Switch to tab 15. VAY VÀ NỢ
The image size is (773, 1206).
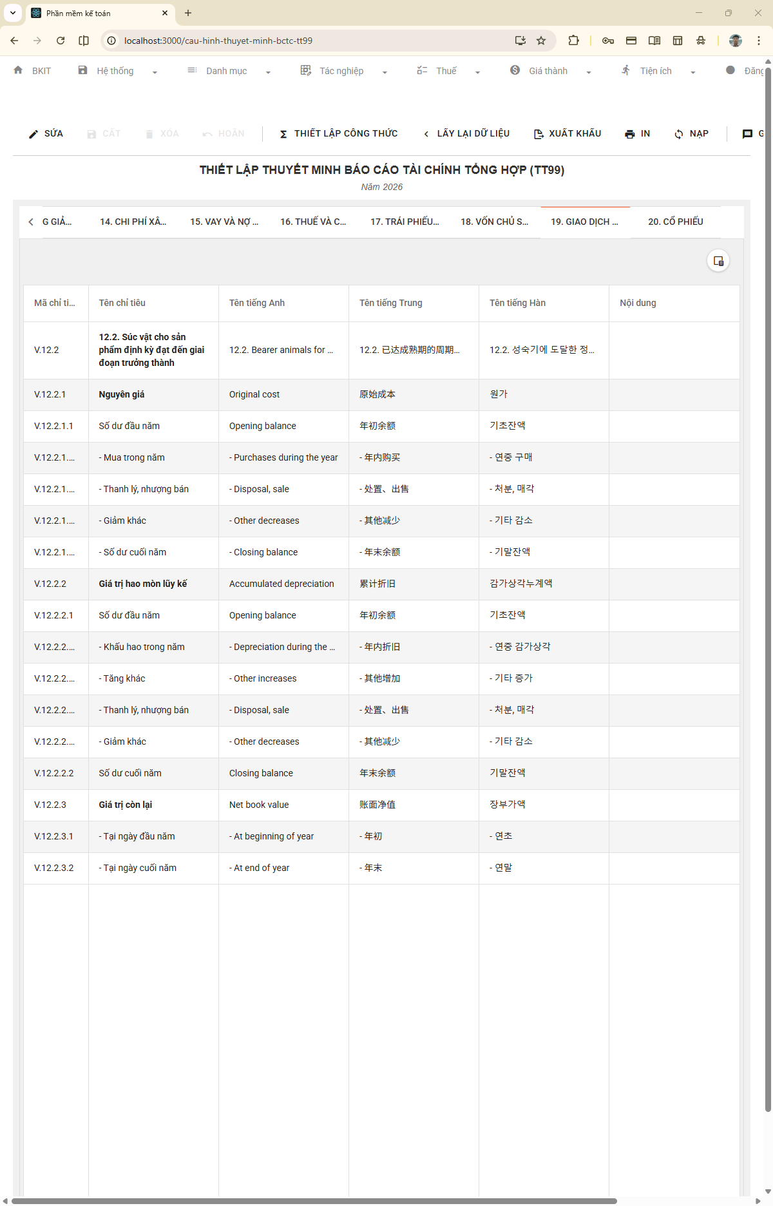click(224, 222)
